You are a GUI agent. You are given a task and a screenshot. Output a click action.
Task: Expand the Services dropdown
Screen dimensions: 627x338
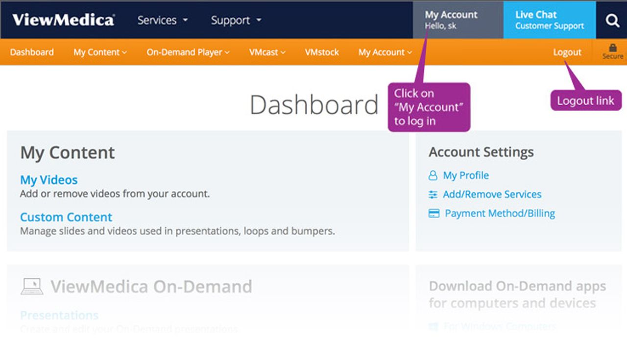tap(162, 20)
